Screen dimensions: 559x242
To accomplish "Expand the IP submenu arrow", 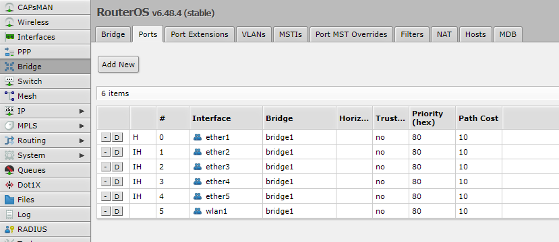I will 82,111.
